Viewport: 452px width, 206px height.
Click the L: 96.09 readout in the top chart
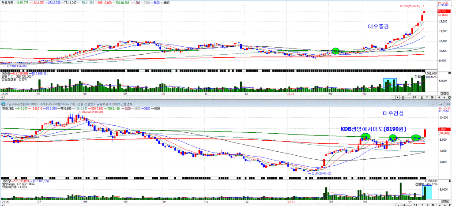(x=444, y=5)
